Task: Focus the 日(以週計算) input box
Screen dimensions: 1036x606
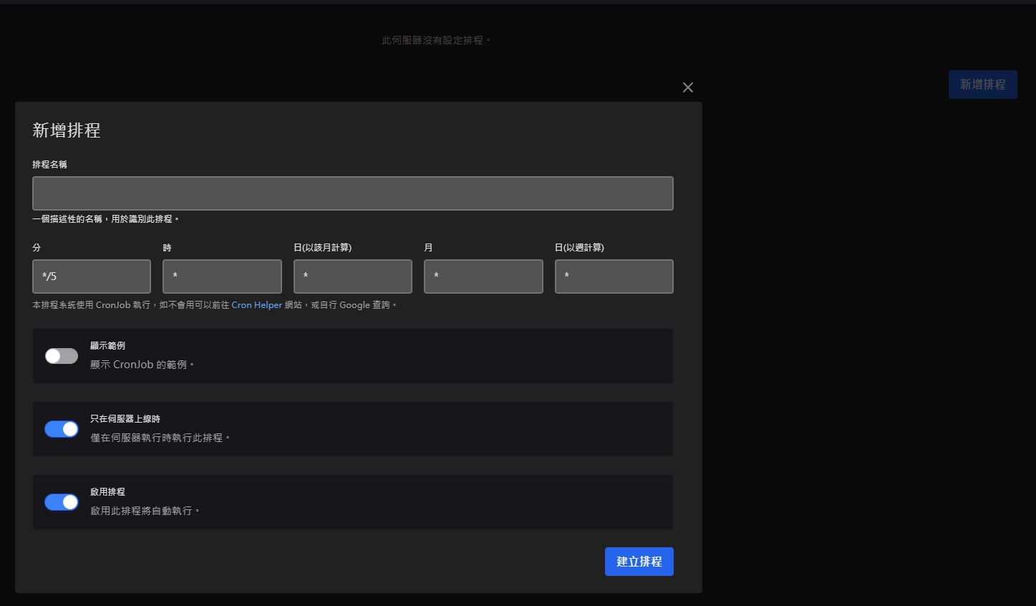Action: pyautogui.click(x=614, y=276)
